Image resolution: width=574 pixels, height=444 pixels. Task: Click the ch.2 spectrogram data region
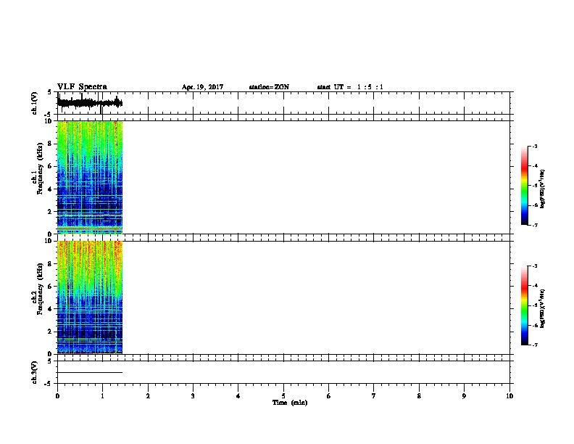pos(90,297)
